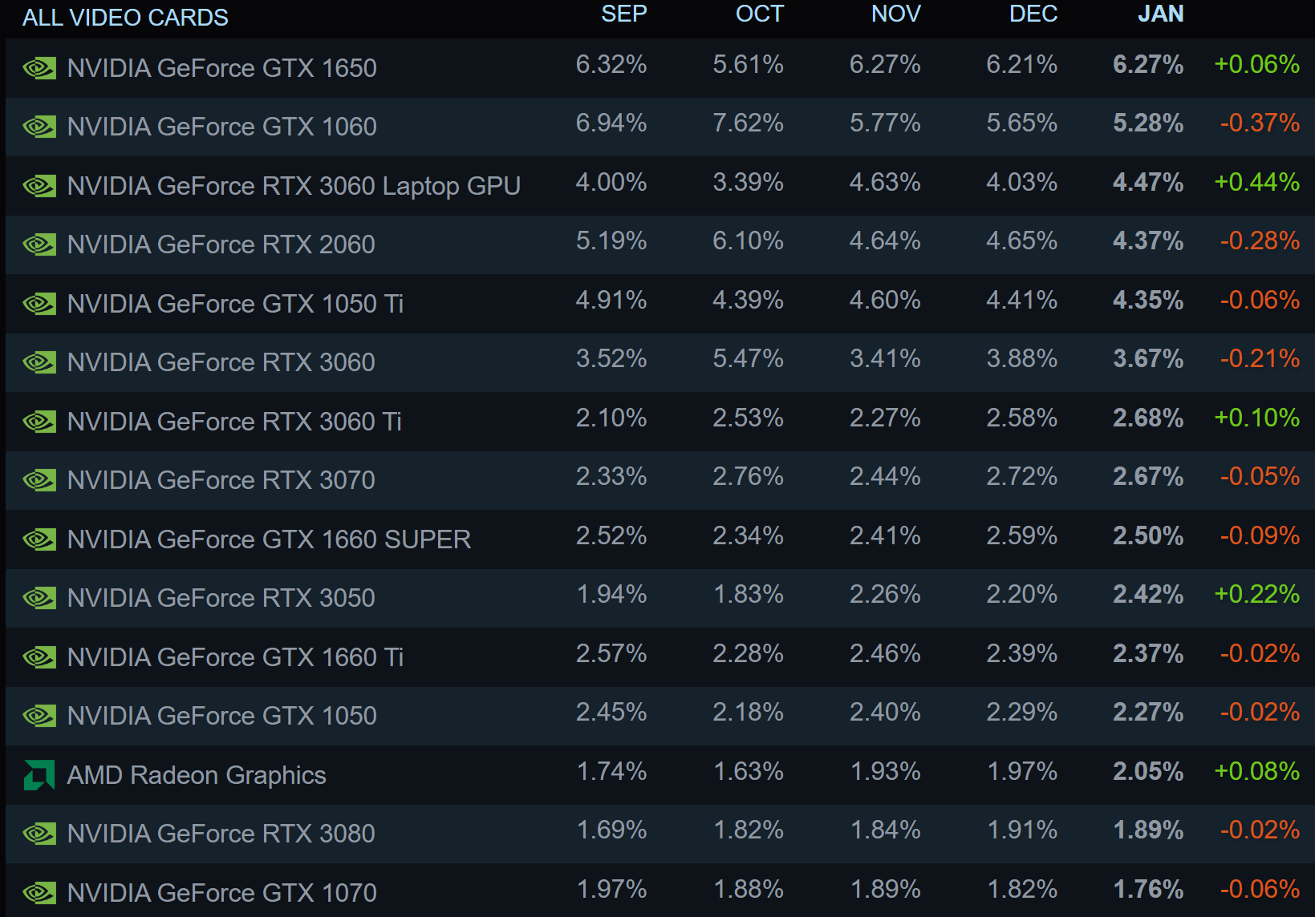Click the NVIDIA logo beside GTX 1060

(39, 127)
